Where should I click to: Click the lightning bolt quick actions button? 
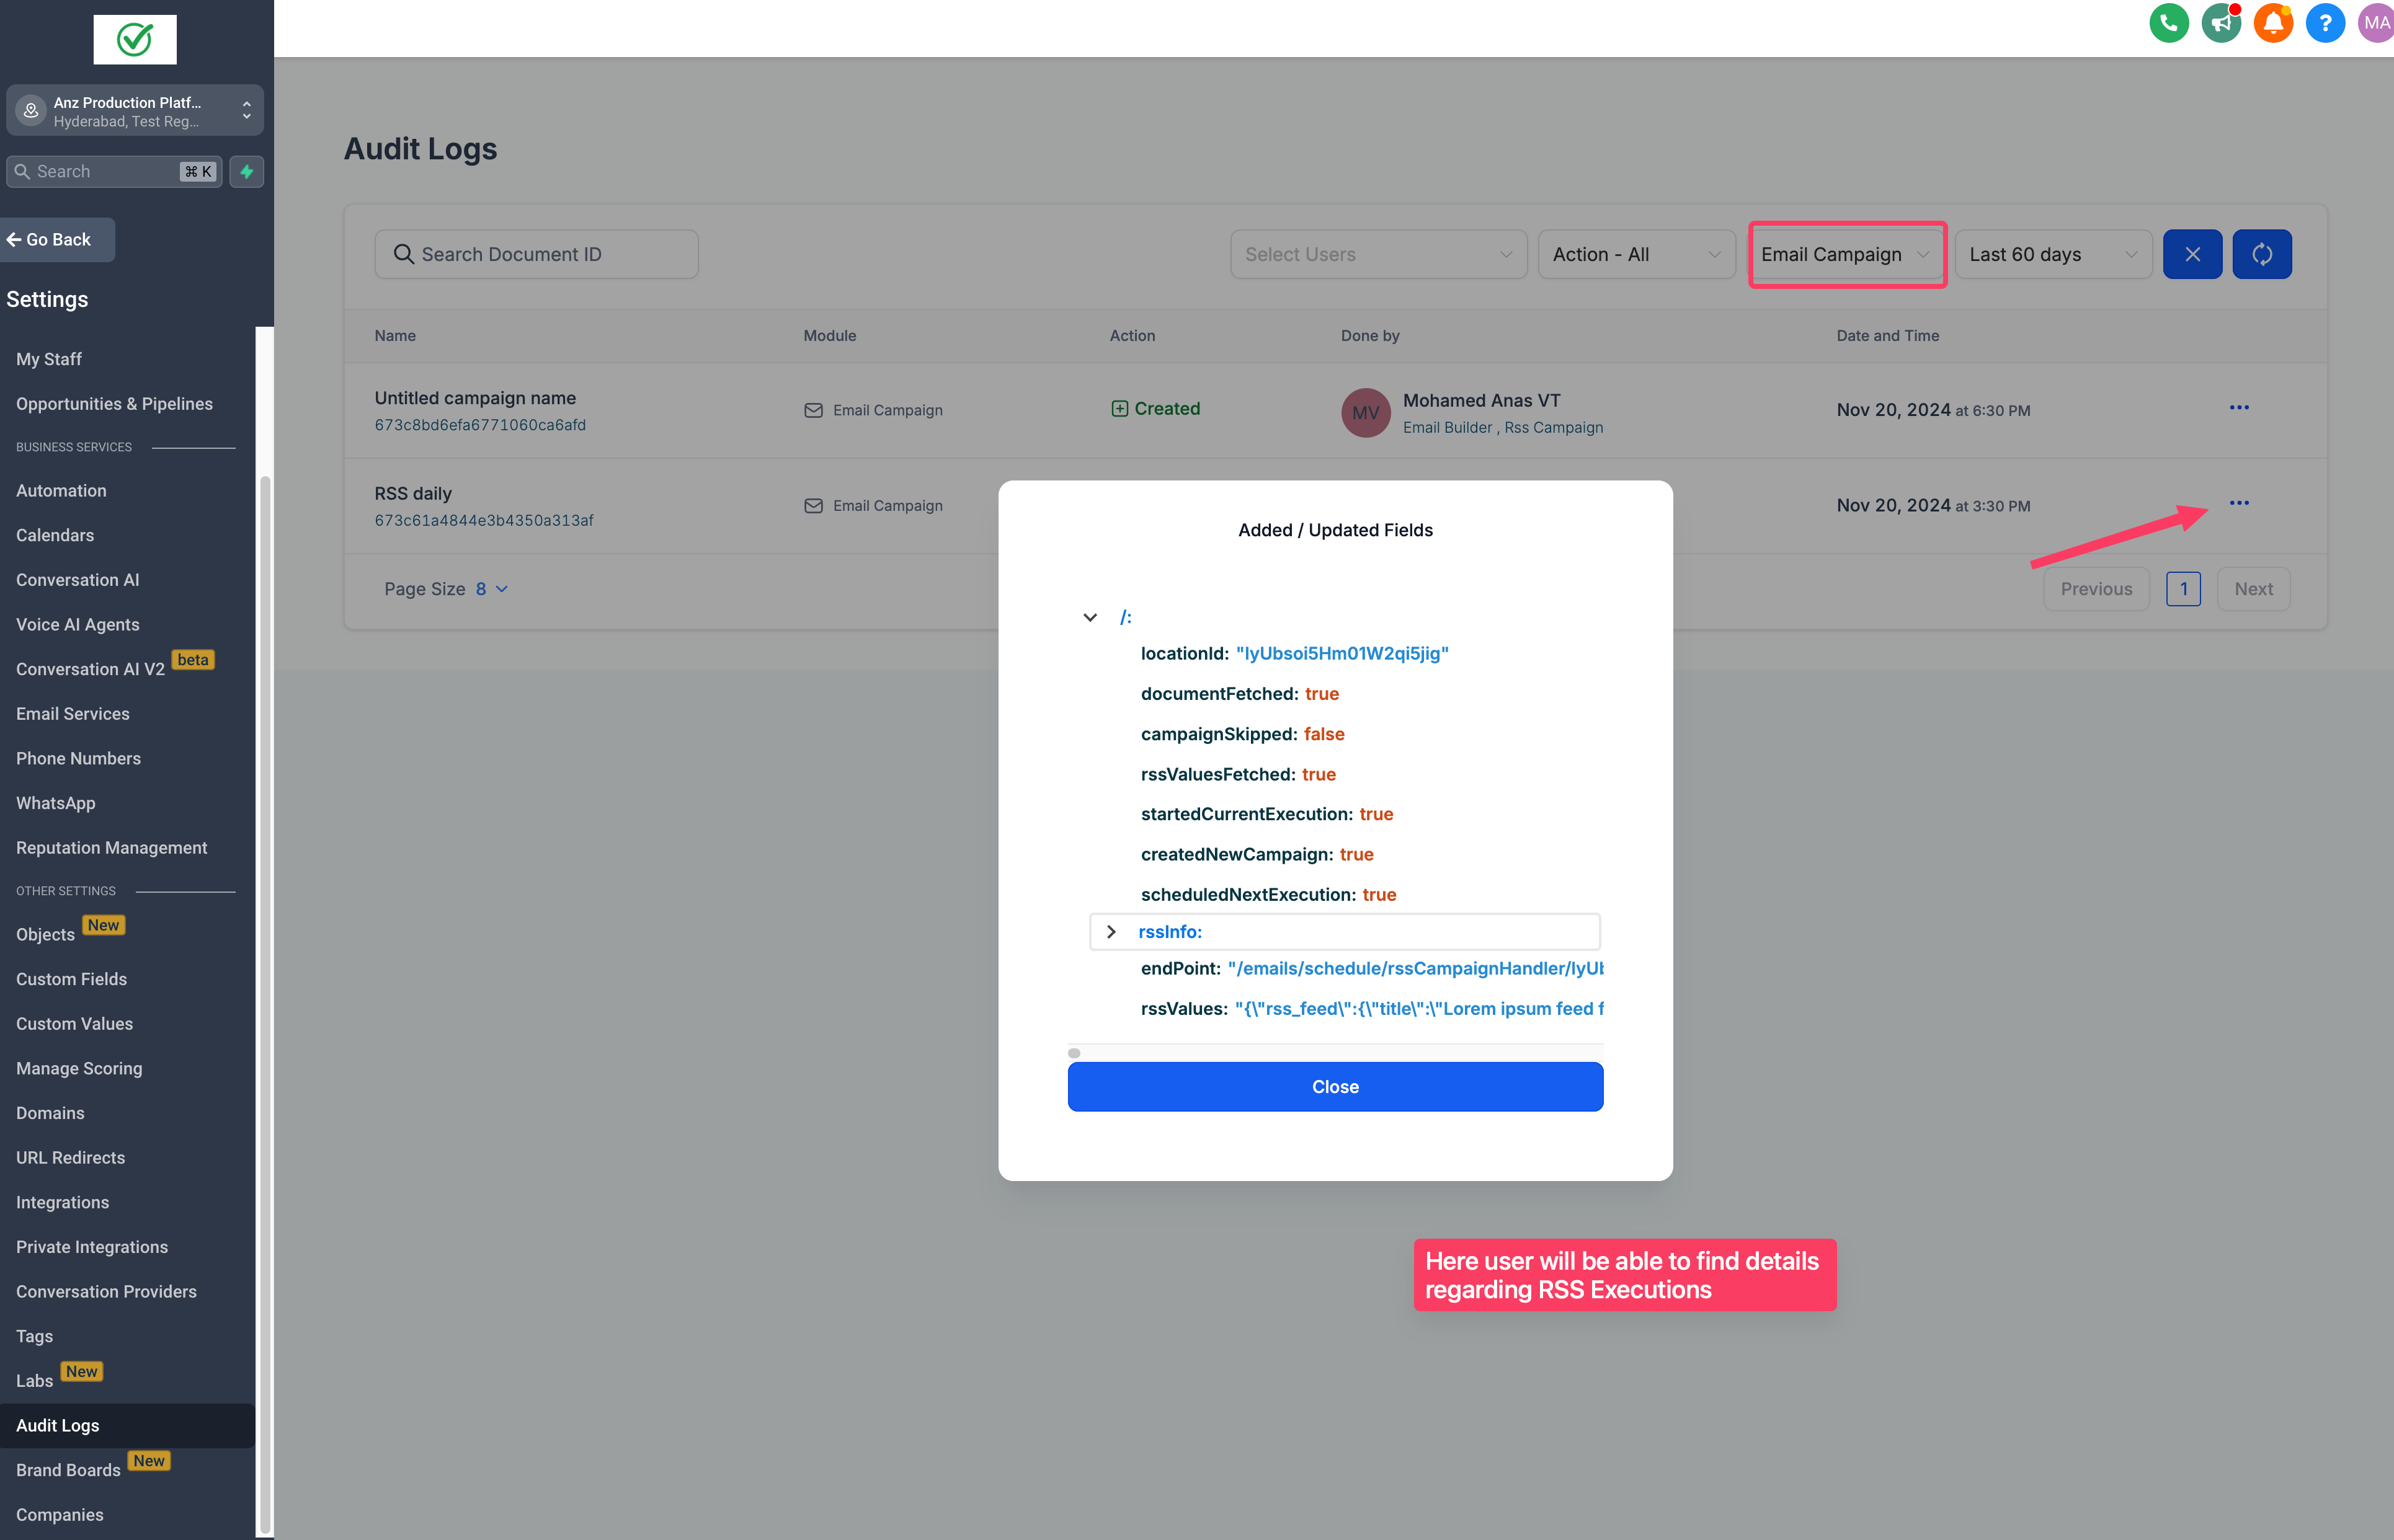[x=247, y=171]
